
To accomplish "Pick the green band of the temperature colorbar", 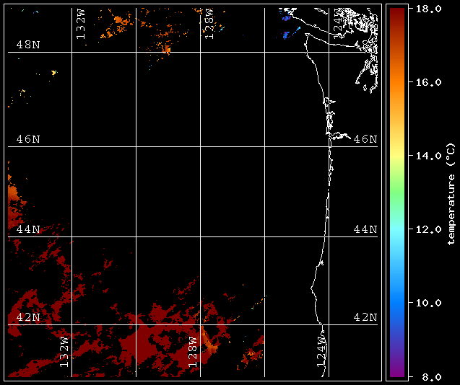I will (395, 184).
